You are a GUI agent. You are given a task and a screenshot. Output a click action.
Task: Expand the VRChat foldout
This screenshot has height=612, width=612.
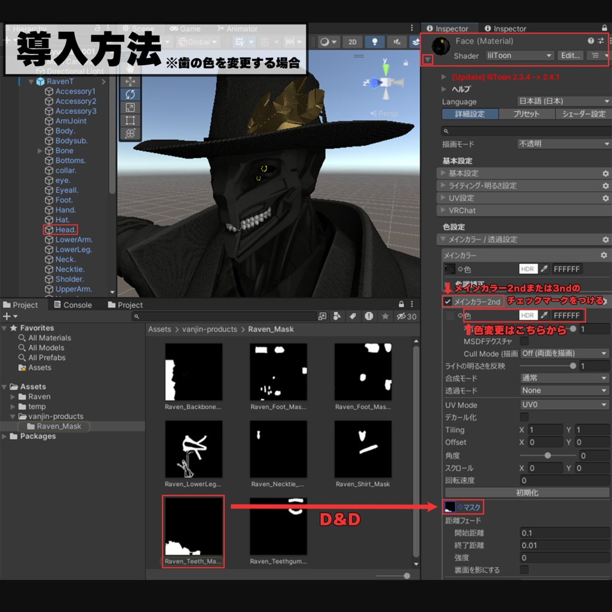(443, 210)
